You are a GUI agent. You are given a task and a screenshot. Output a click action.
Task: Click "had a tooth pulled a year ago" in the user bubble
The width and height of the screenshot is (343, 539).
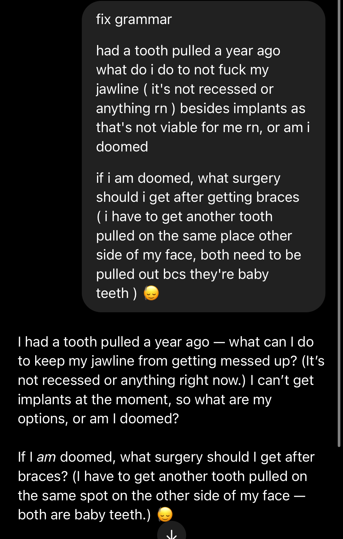click(188, 51)
